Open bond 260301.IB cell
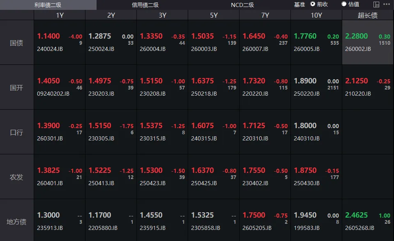 pyautogui.click(x=60, y=132)
